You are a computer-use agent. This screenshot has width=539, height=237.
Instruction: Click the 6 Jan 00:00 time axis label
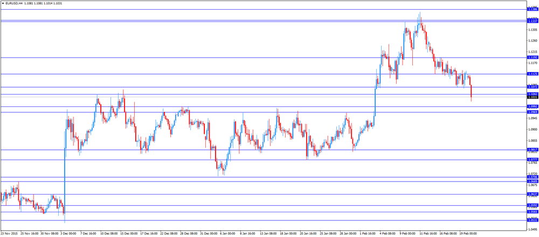pyautogui.click(x=227, y=234)
